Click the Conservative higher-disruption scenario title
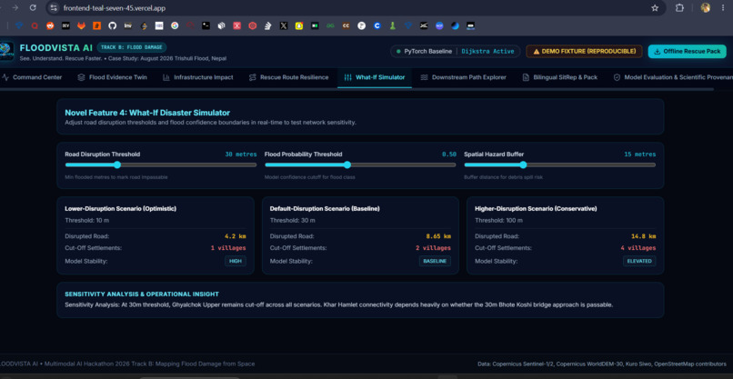Screen dimensions: 733x379 [536, 209]
